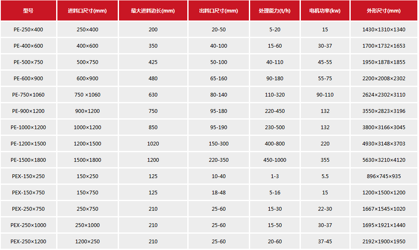Click the PE-600×900 model name

28,79
